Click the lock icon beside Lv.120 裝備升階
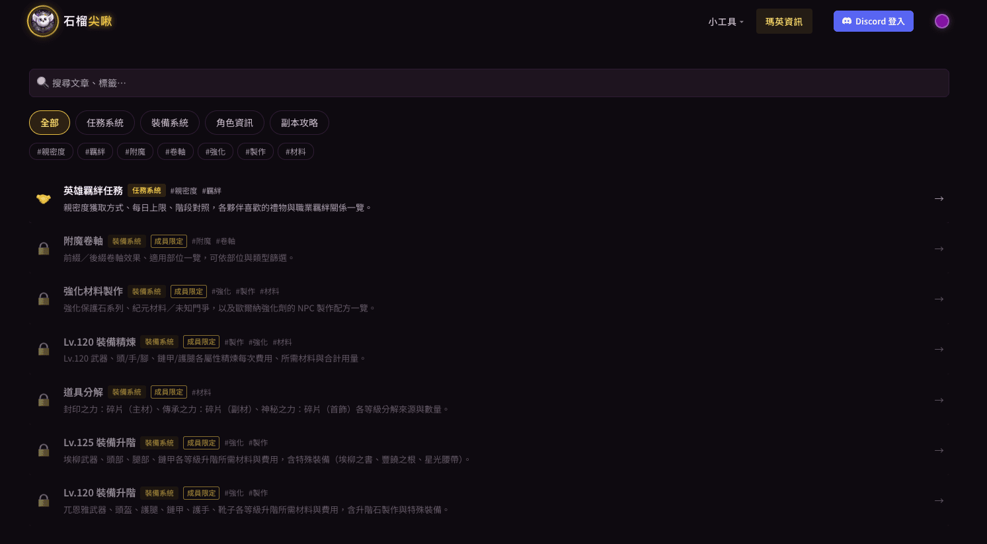 pos(44,500)
